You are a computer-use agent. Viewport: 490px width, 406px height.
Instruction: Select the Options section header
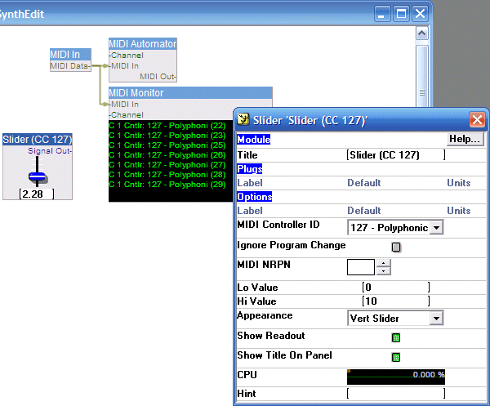[x=254, y=197]
